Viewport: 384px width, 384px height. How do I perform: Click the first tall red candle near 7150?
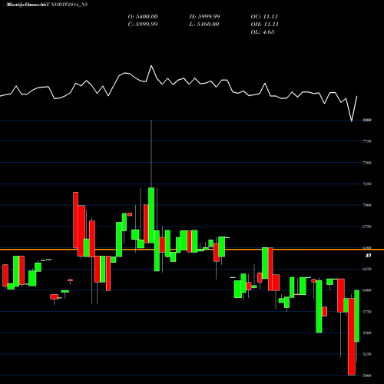[75, 220]
